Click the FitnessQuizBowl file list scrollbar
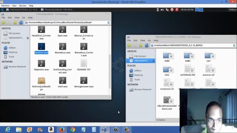This screenshot has width=237, height=133. 110,71
